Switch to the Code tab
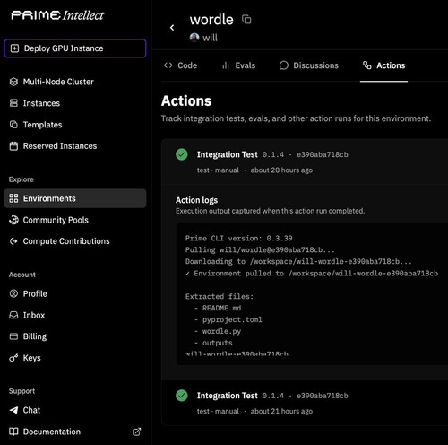448x445 pixels. 180,65
